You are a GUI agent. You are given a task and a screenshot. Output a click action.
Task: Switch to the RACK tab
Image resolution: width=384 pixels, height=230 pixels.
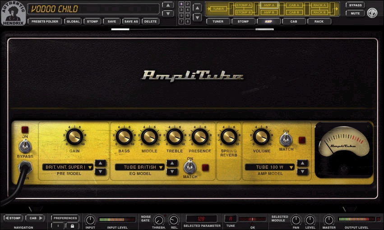pos(319,22)
